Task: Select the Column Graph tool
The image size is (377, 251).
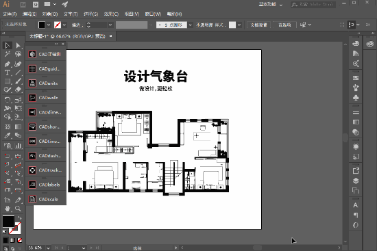Action: pos(18,146)
